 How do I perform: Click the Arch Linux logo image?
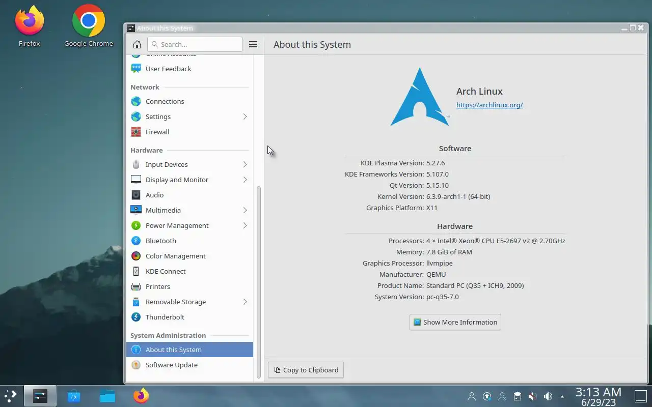coord(420,97)
